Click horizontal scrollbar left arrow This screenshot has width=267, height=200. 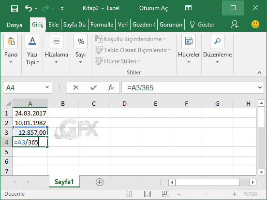pos(172,182)
